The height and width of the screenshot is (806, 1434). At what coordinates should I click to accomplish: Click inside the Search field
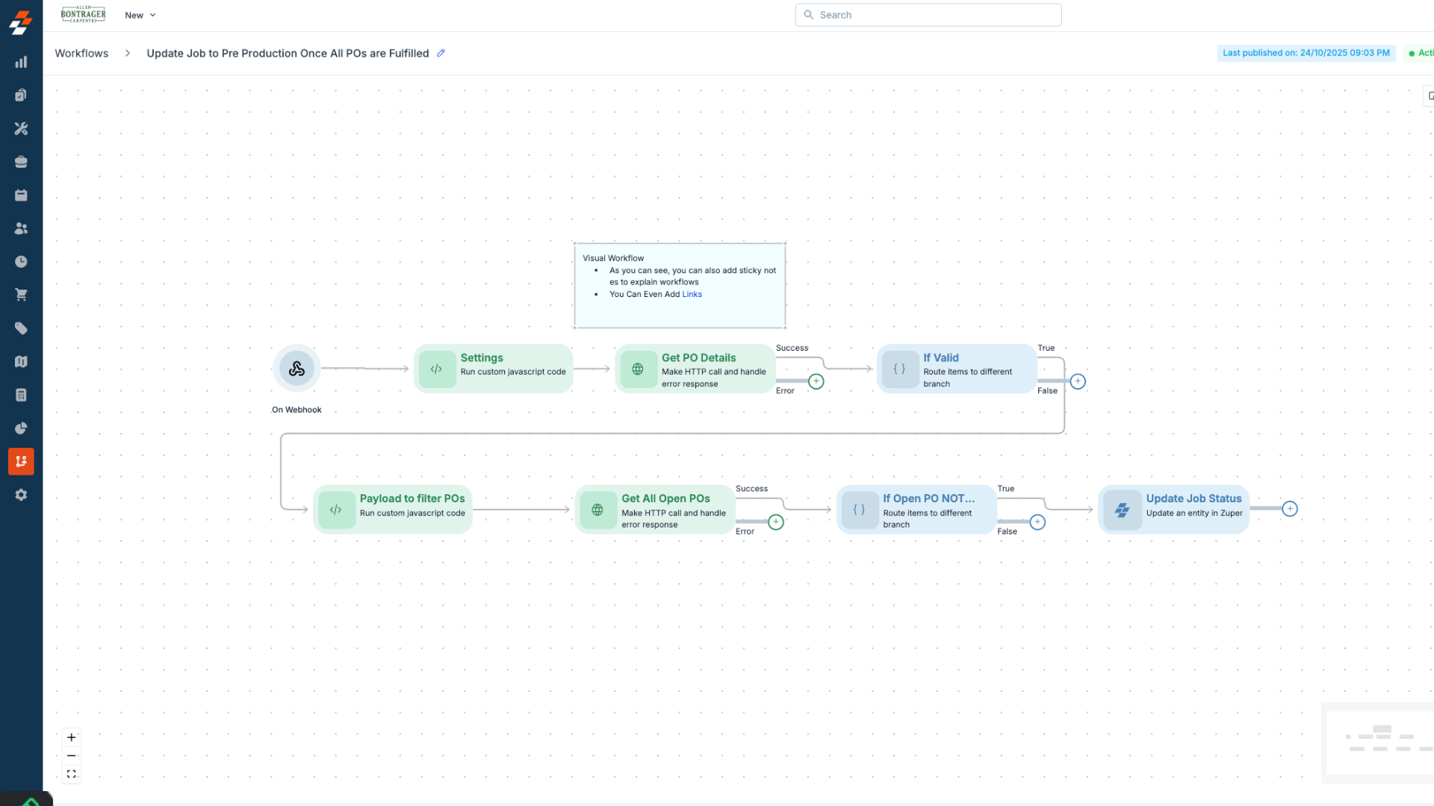pos(928,15)
